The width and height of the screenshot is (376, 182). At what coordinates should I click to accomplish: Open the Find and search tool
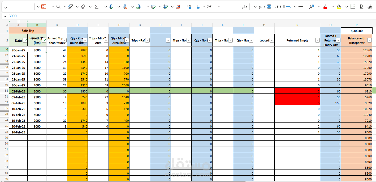tap(58, 7)
